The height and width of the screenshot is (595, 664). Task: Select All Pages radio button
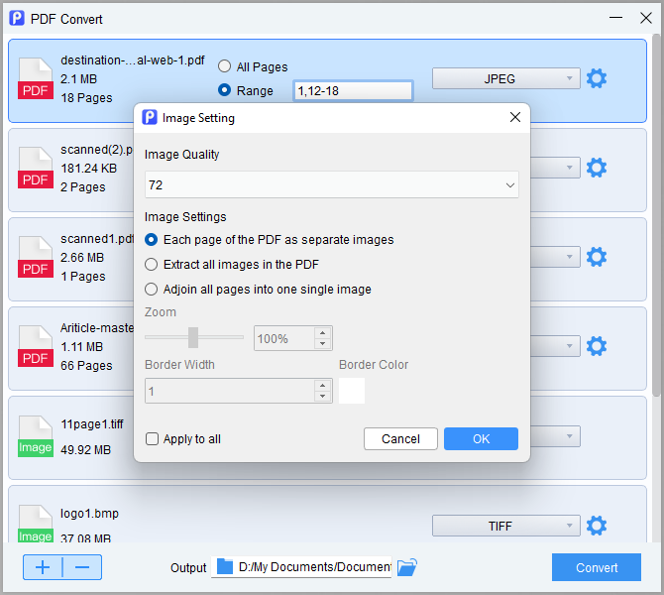tap(224, 66)
